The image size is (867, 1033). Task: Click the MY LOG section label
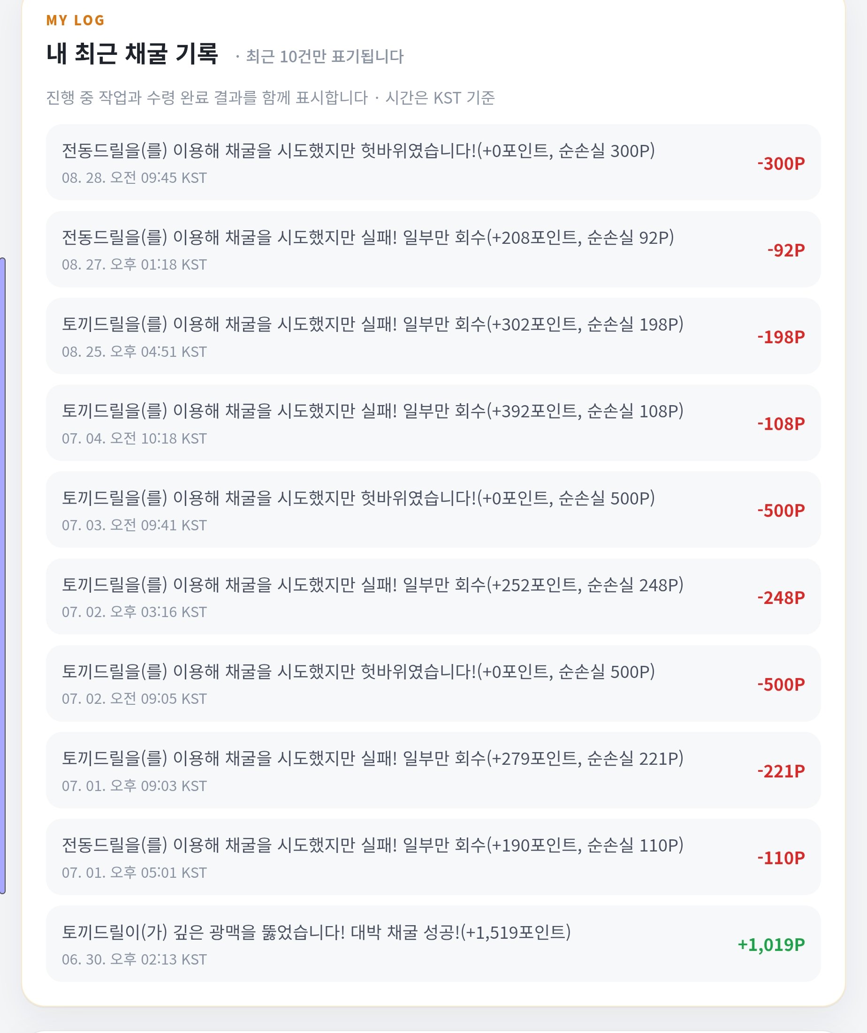point(75,20)
